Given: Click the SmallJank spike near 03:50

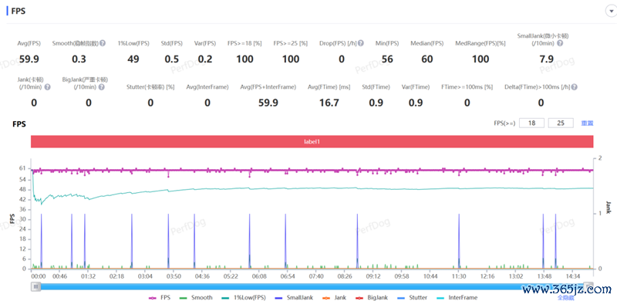Looking at the screenshot, I should pos(168,241).
